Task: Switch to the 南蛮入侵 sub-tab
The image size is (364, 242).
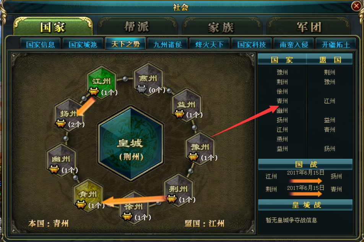Action: coord(294,44)
